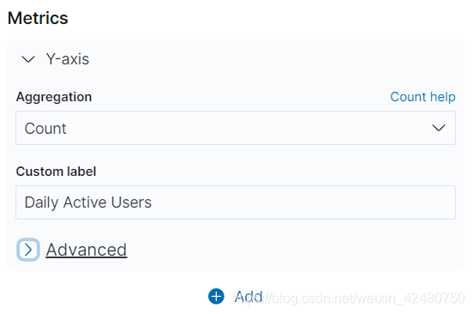Viewport: 473px width, 314px height.
Task: Click empty space right of Advanced link
Action: 290,250
